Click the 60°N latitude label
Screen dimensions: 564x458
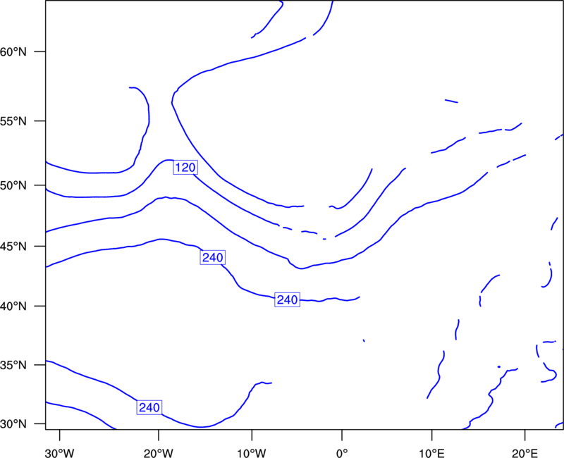pos(13,52)
